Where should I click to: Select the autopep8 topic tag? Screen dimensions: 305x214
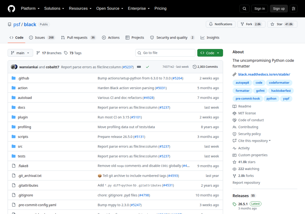[x=242, y=83]
